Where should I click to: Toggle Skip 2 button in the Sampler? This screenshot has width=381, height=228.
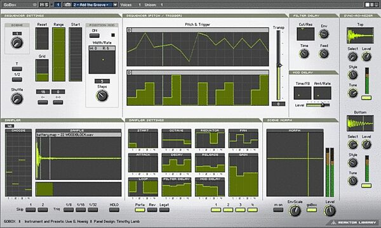tap(43, 210)
